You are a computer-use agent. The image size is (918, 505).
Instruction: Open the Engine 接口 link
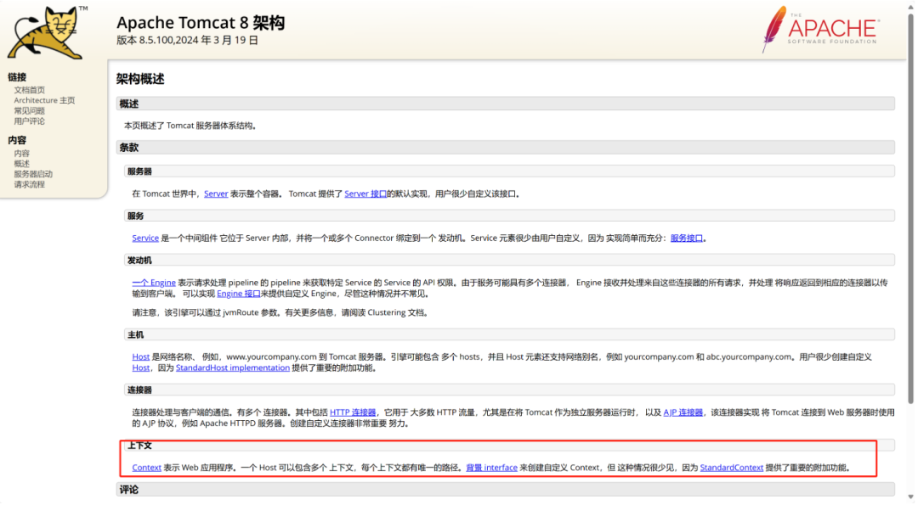tap(238, 294)
